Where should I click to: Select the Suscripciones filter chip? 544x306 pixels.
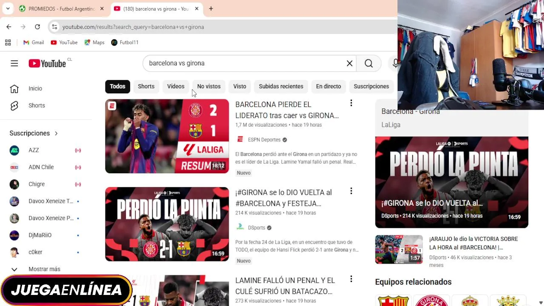coord(371,86)
